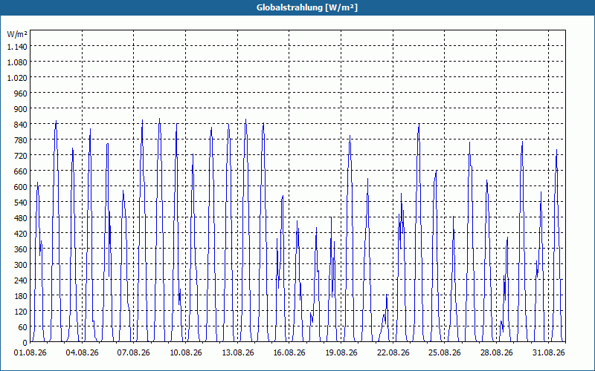The image size is (595, 371).
Task: Click the 480 y-axis value
Action: [21, 218]
